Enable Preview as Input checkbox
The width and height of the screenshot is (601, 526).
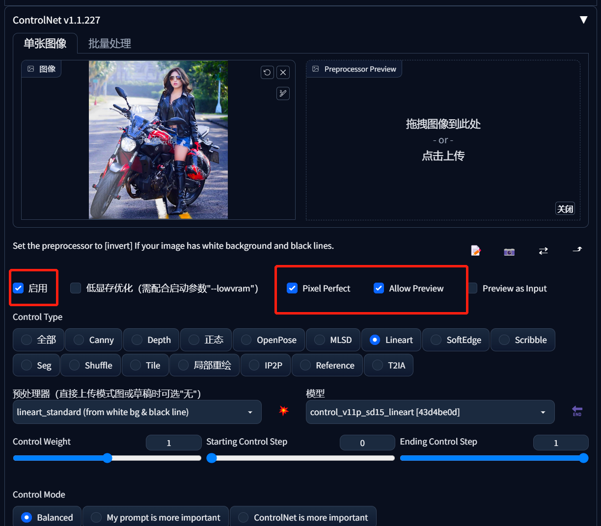pos(472,288)
